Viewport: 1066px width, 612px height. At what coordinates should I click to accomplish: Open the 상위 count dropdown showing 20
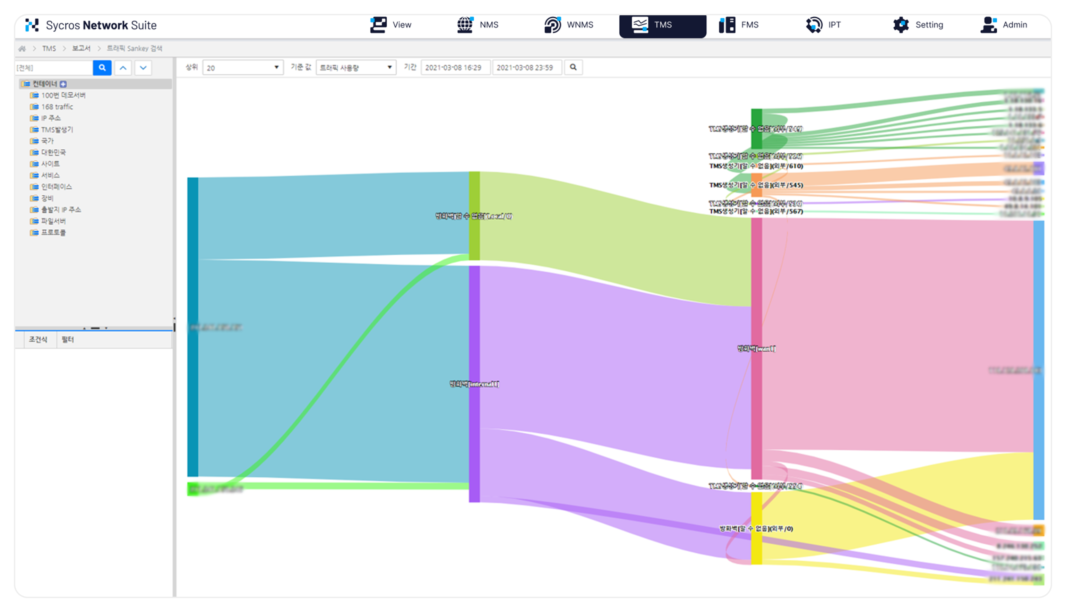tap(242, 68)
